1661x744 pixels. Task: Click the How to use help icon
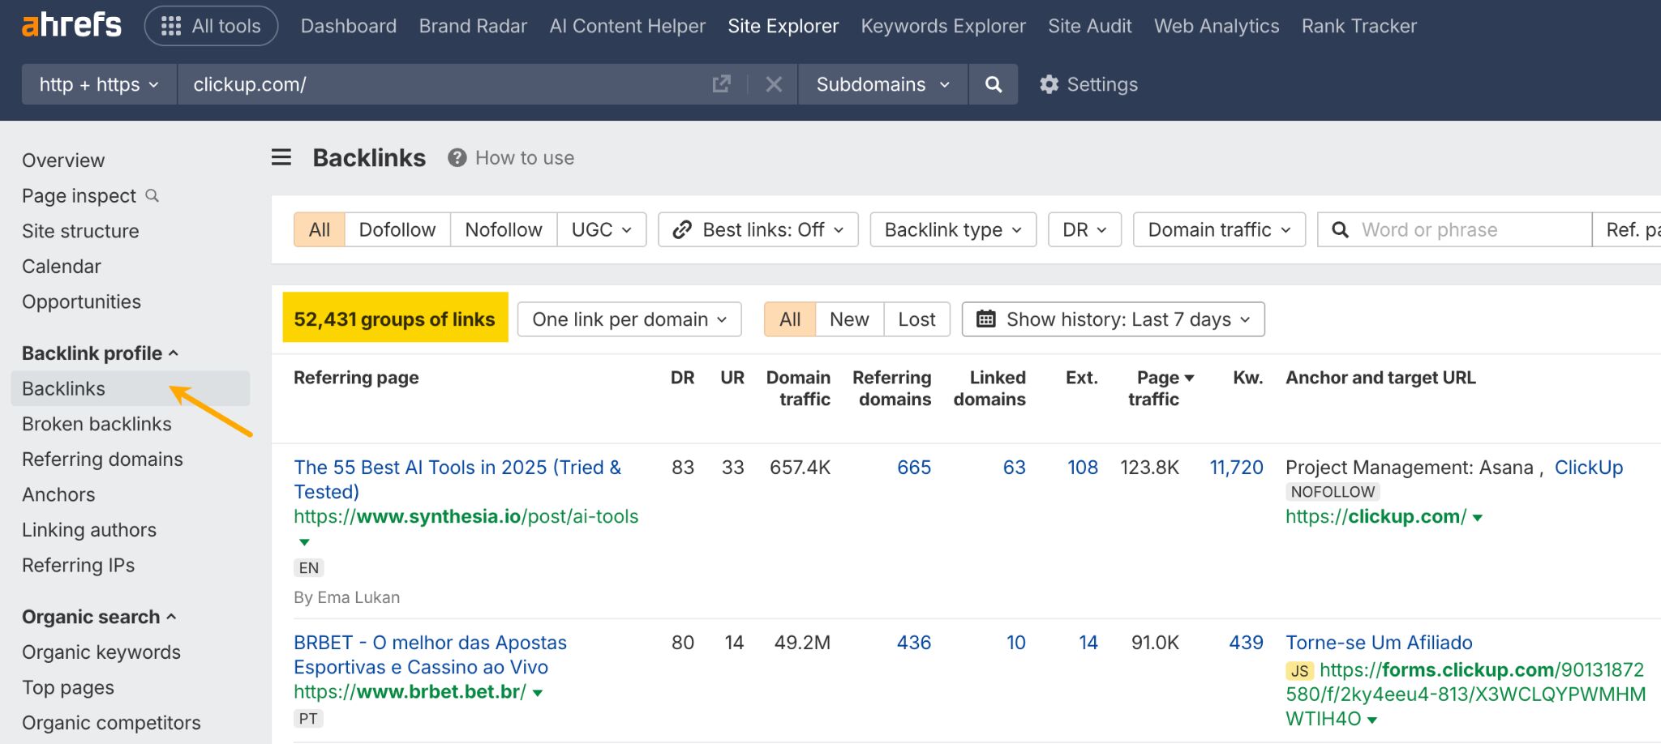pos(457,157)
